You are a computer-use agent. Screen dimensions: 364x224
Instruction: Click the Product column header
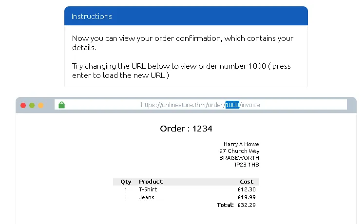151,182
